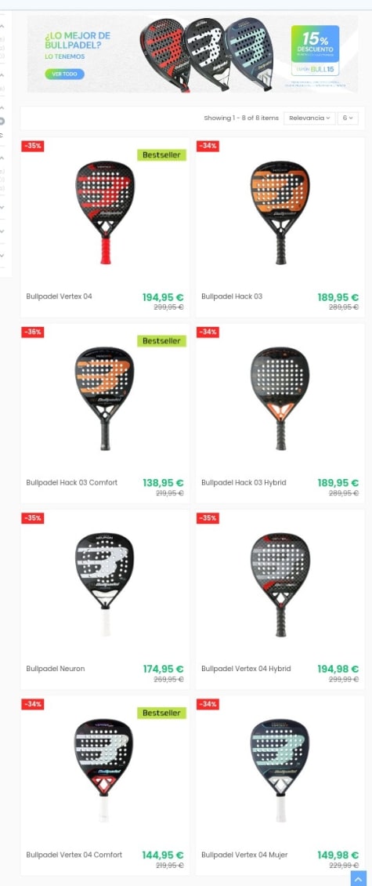
Task: Open the Relevancia sort dropdown
Action: coord(309,118)
